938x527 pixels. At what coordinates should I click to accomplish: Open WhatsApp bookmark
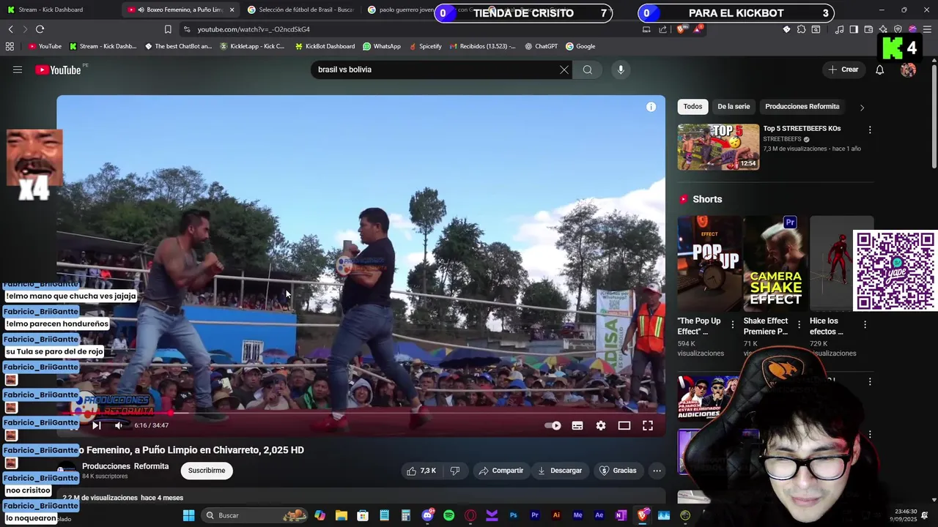click(x=381, y=46)
